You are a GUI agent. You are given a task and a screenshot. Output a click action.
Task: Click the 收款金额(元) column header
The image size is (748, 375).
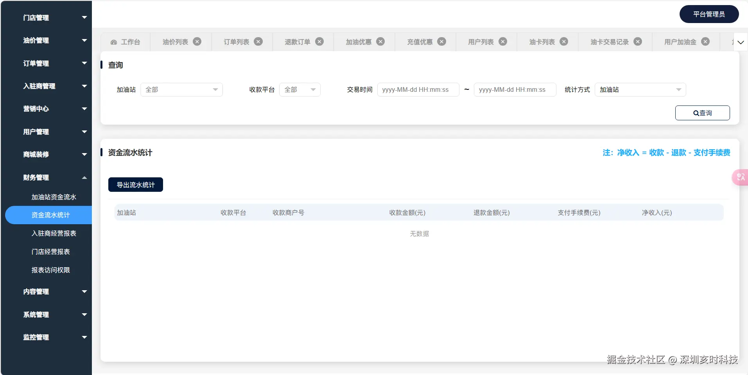407,212
